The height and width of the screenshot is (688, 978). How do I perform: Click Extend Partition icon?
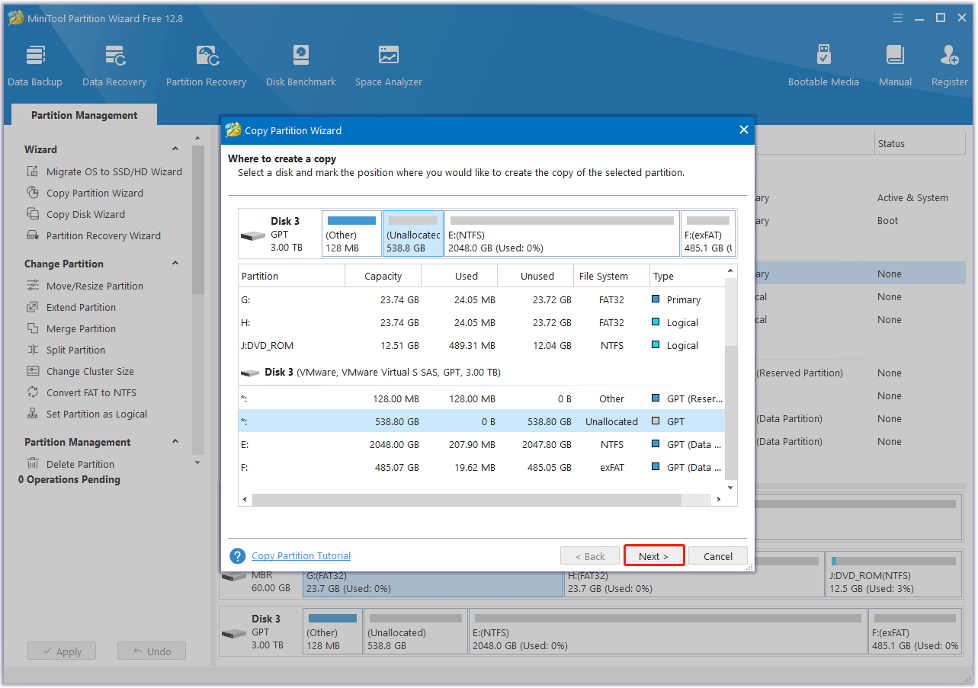tap(33, 307)
